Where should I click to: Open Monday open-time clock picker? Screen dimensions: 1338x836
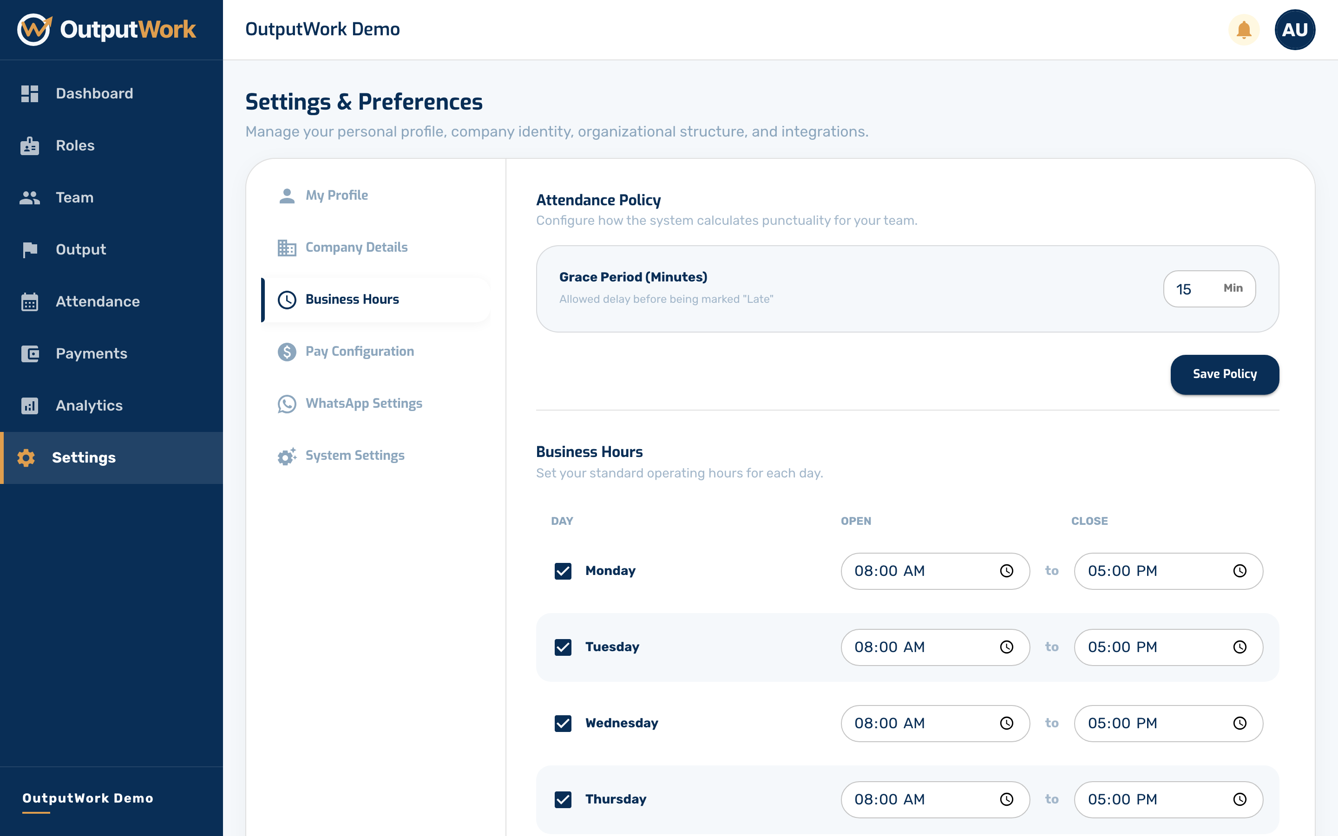click(x=1007, y=571)
